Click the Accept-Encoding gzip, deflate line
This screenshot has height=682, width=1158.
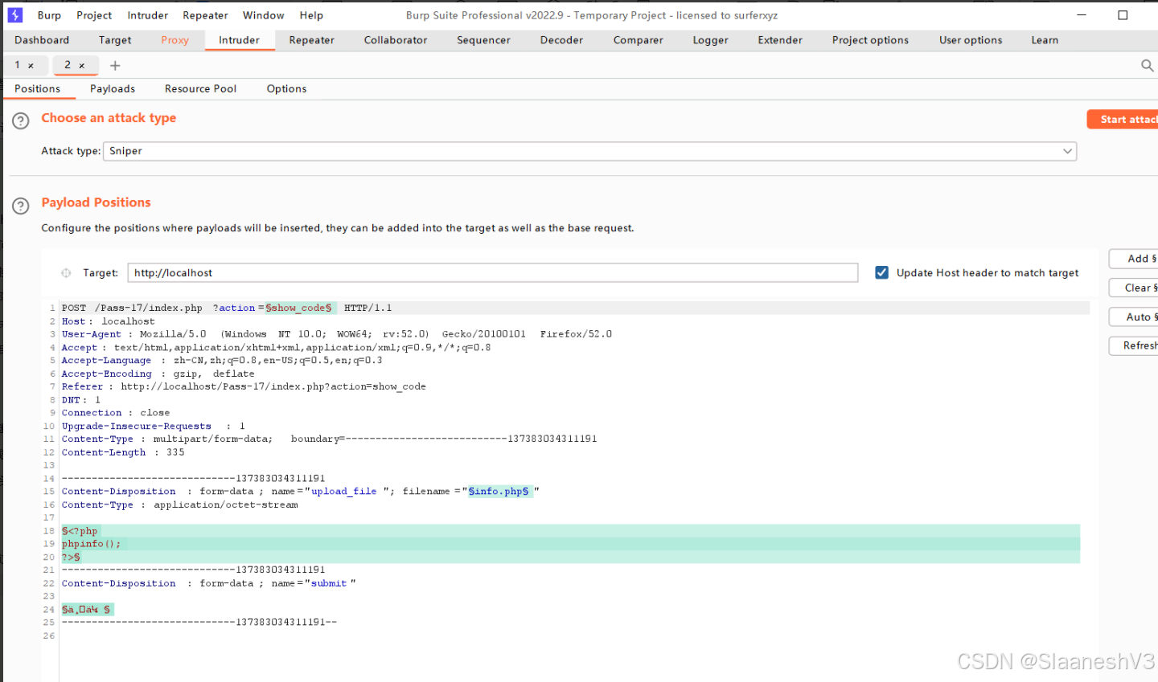coord(158,374)
